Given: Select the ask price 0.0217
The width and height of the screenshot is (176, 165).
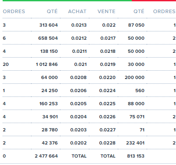Looking at the screenshot, I should coord(108,38).
